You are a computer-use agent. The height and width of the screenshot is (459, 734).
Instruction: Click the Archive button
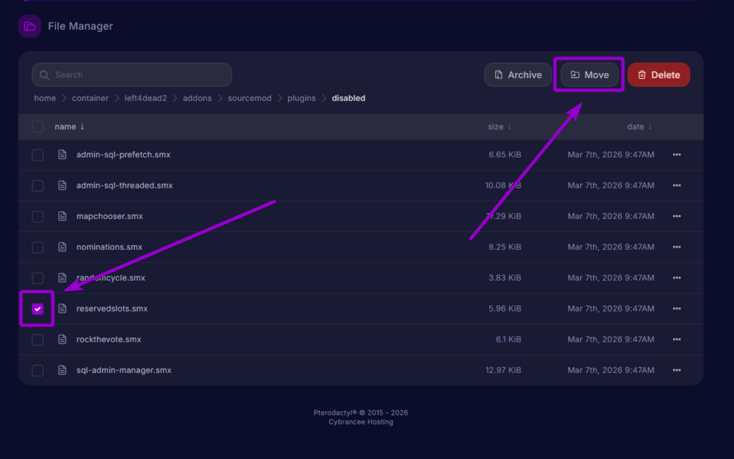click(x=518, y=74)
